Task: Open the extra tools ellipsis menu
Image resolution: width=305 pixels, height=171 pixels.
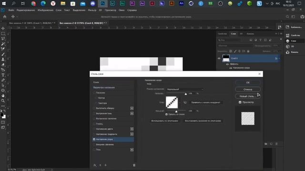Action: pos(3,106)
